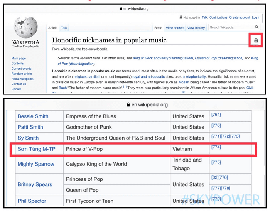Screen dimensions: 270x214
Task: Click the familial link
Action: point(94,77)
